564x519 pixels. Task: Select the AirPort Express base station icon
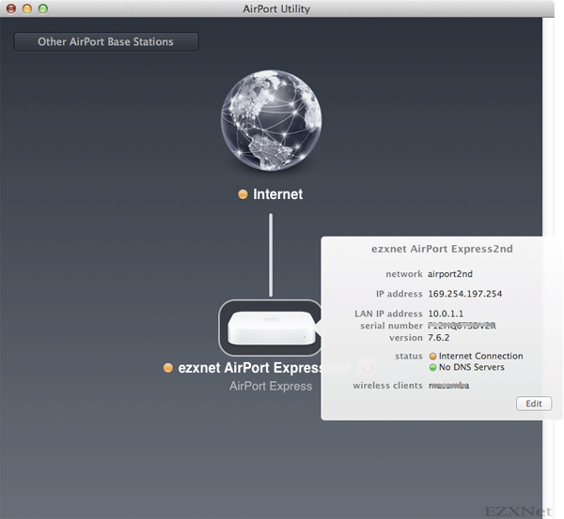point(271,328)
